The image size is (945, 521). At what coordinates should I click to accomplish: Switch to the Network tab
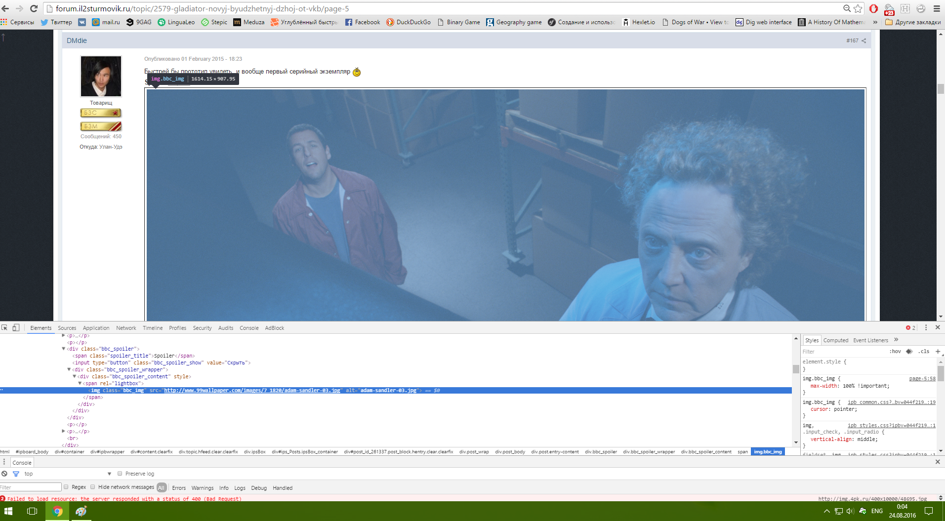(126, 328)
